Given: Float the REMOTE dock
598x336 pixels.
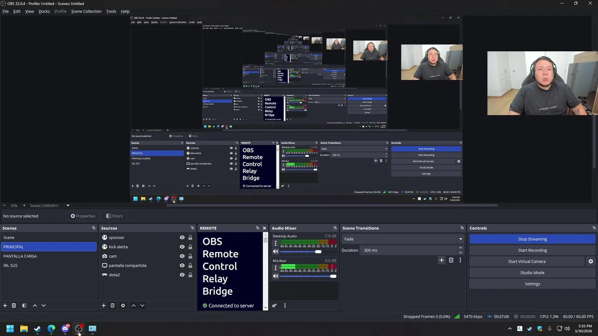Looking at the screenshot, I should click(x=257, y=228).
